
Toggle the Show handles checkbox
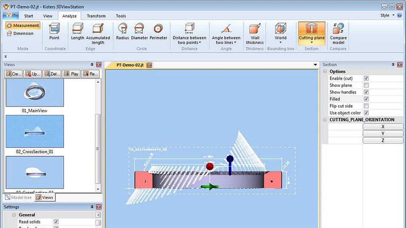click(x=366, y=92)
